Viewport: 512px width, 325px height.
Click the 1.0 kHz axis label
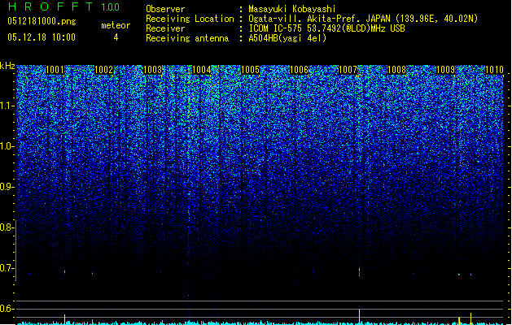point(7,146)
